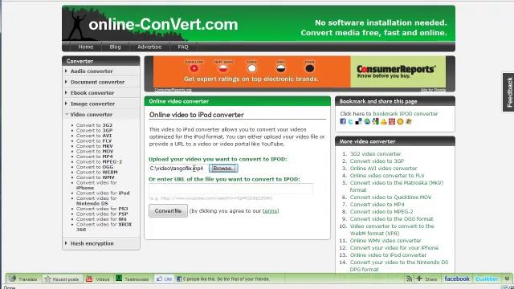Open Online AVI video converter link
The width and height of the screenshot is (514, 289).
coord(384,168)
